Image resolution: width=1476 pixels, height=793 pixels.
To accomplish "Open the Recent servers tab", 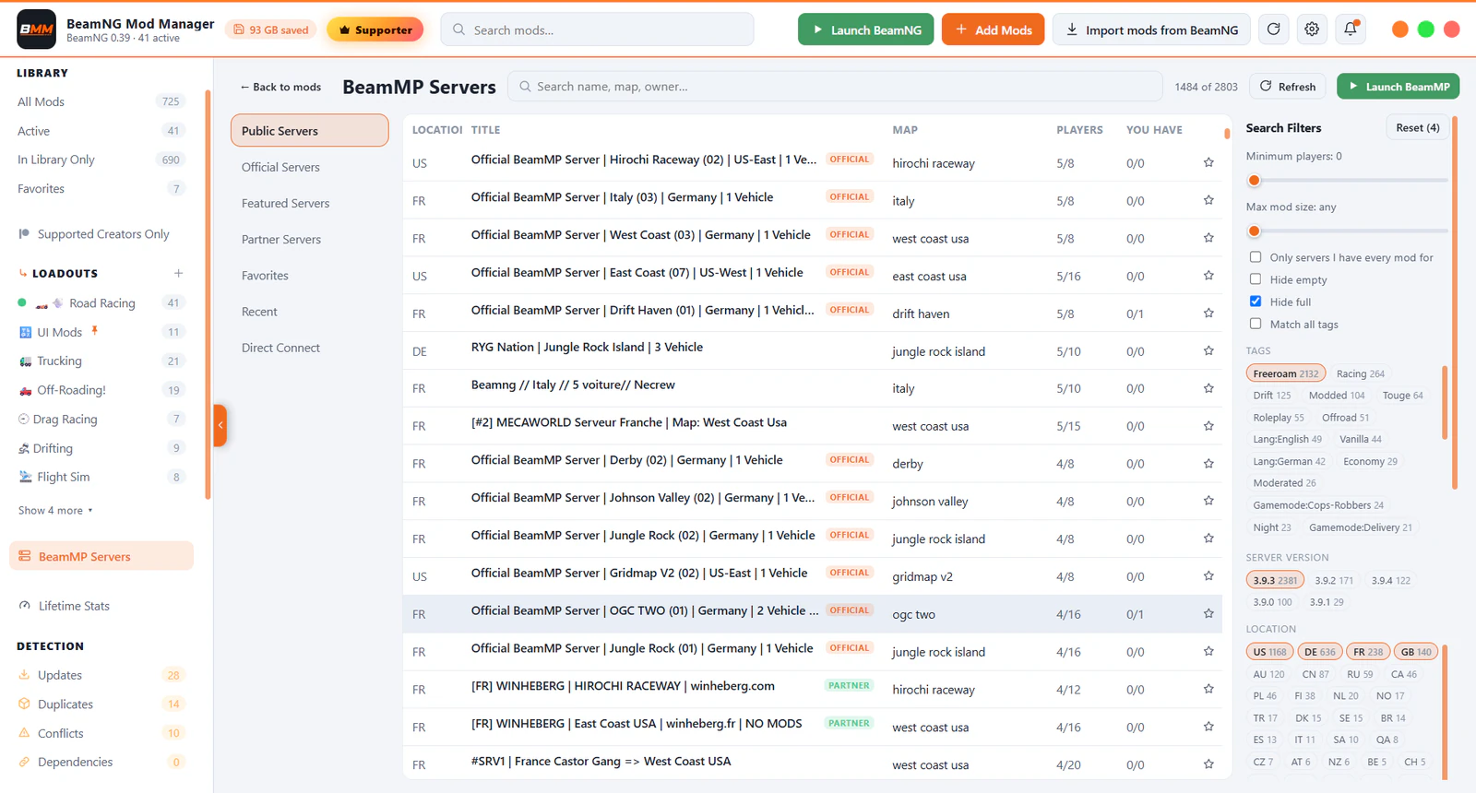I will tap(309, 312).
